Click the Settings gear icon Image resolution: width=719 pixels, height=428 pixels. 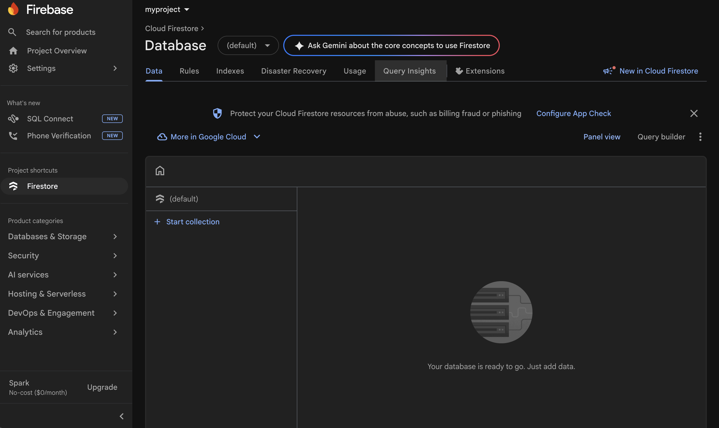click(13, 68)
